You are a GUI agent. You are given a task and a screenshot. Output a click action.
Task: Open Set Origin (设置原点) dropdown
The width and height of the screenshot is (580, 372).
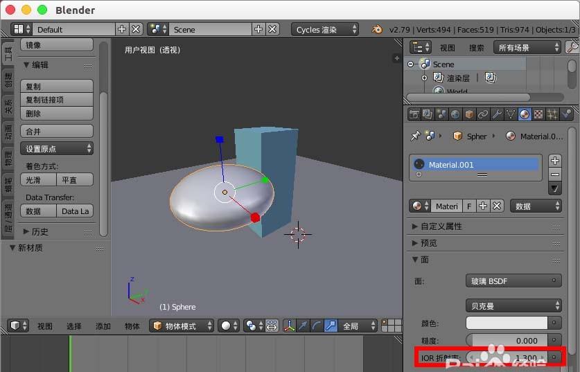tap(57, 149)
